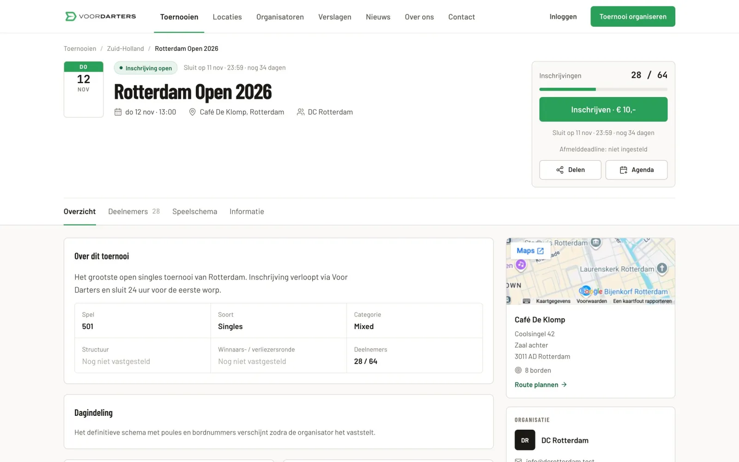Go to Organisatoren in the navigation

click(280, 17)
